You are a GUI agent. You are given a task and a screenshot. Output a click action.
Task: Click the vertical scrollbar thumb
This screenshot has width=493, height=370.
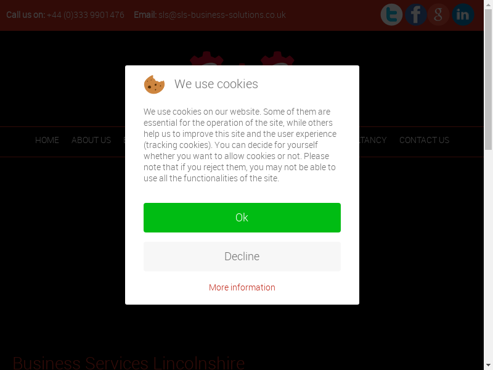coord(488,80)
